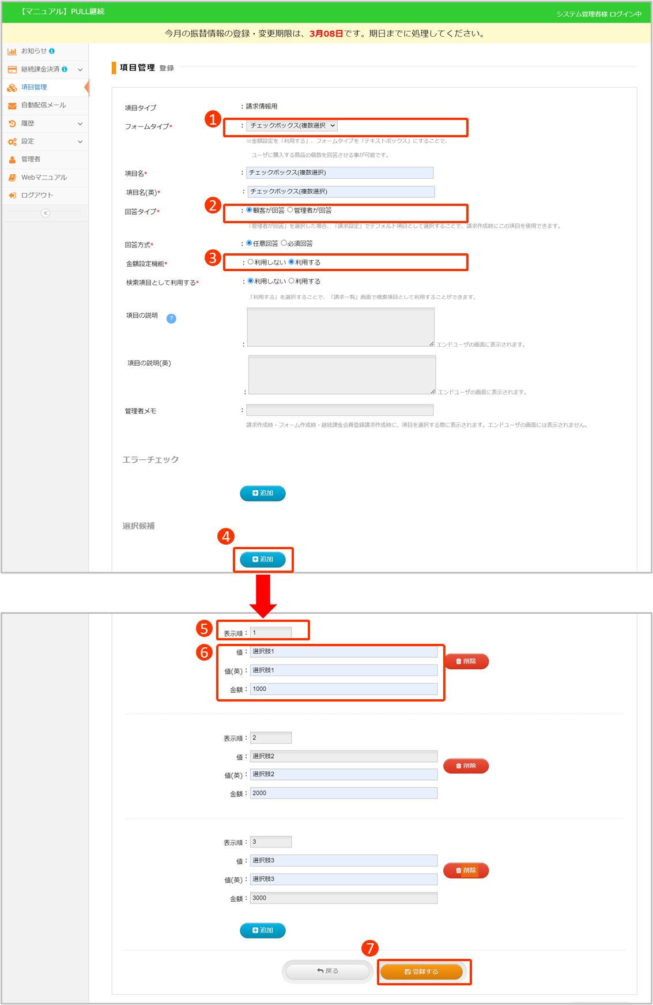Viewport: 653px width, 1005px height.
Task: Set 金額設定機能 to 利用しない
Action: coord(251,262)
